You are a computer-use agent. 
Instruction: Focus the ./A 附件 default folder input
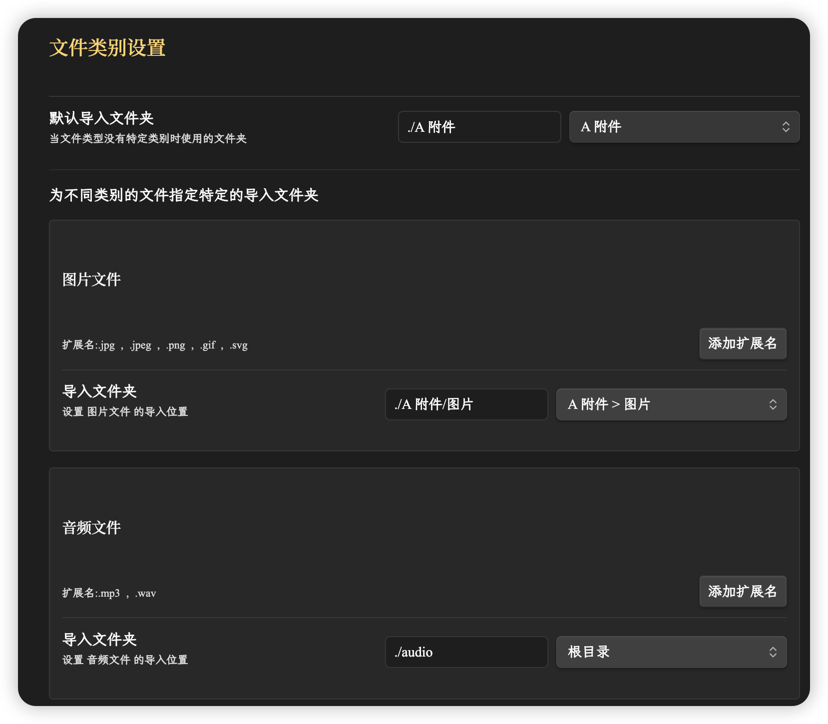coord(479,127)
